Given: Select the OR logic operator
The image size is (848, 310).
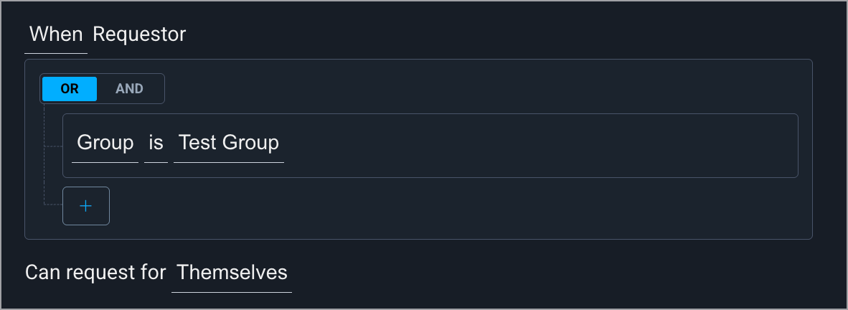Looking at the screenshot, I should pyautogui.click(x=70, y=89).
